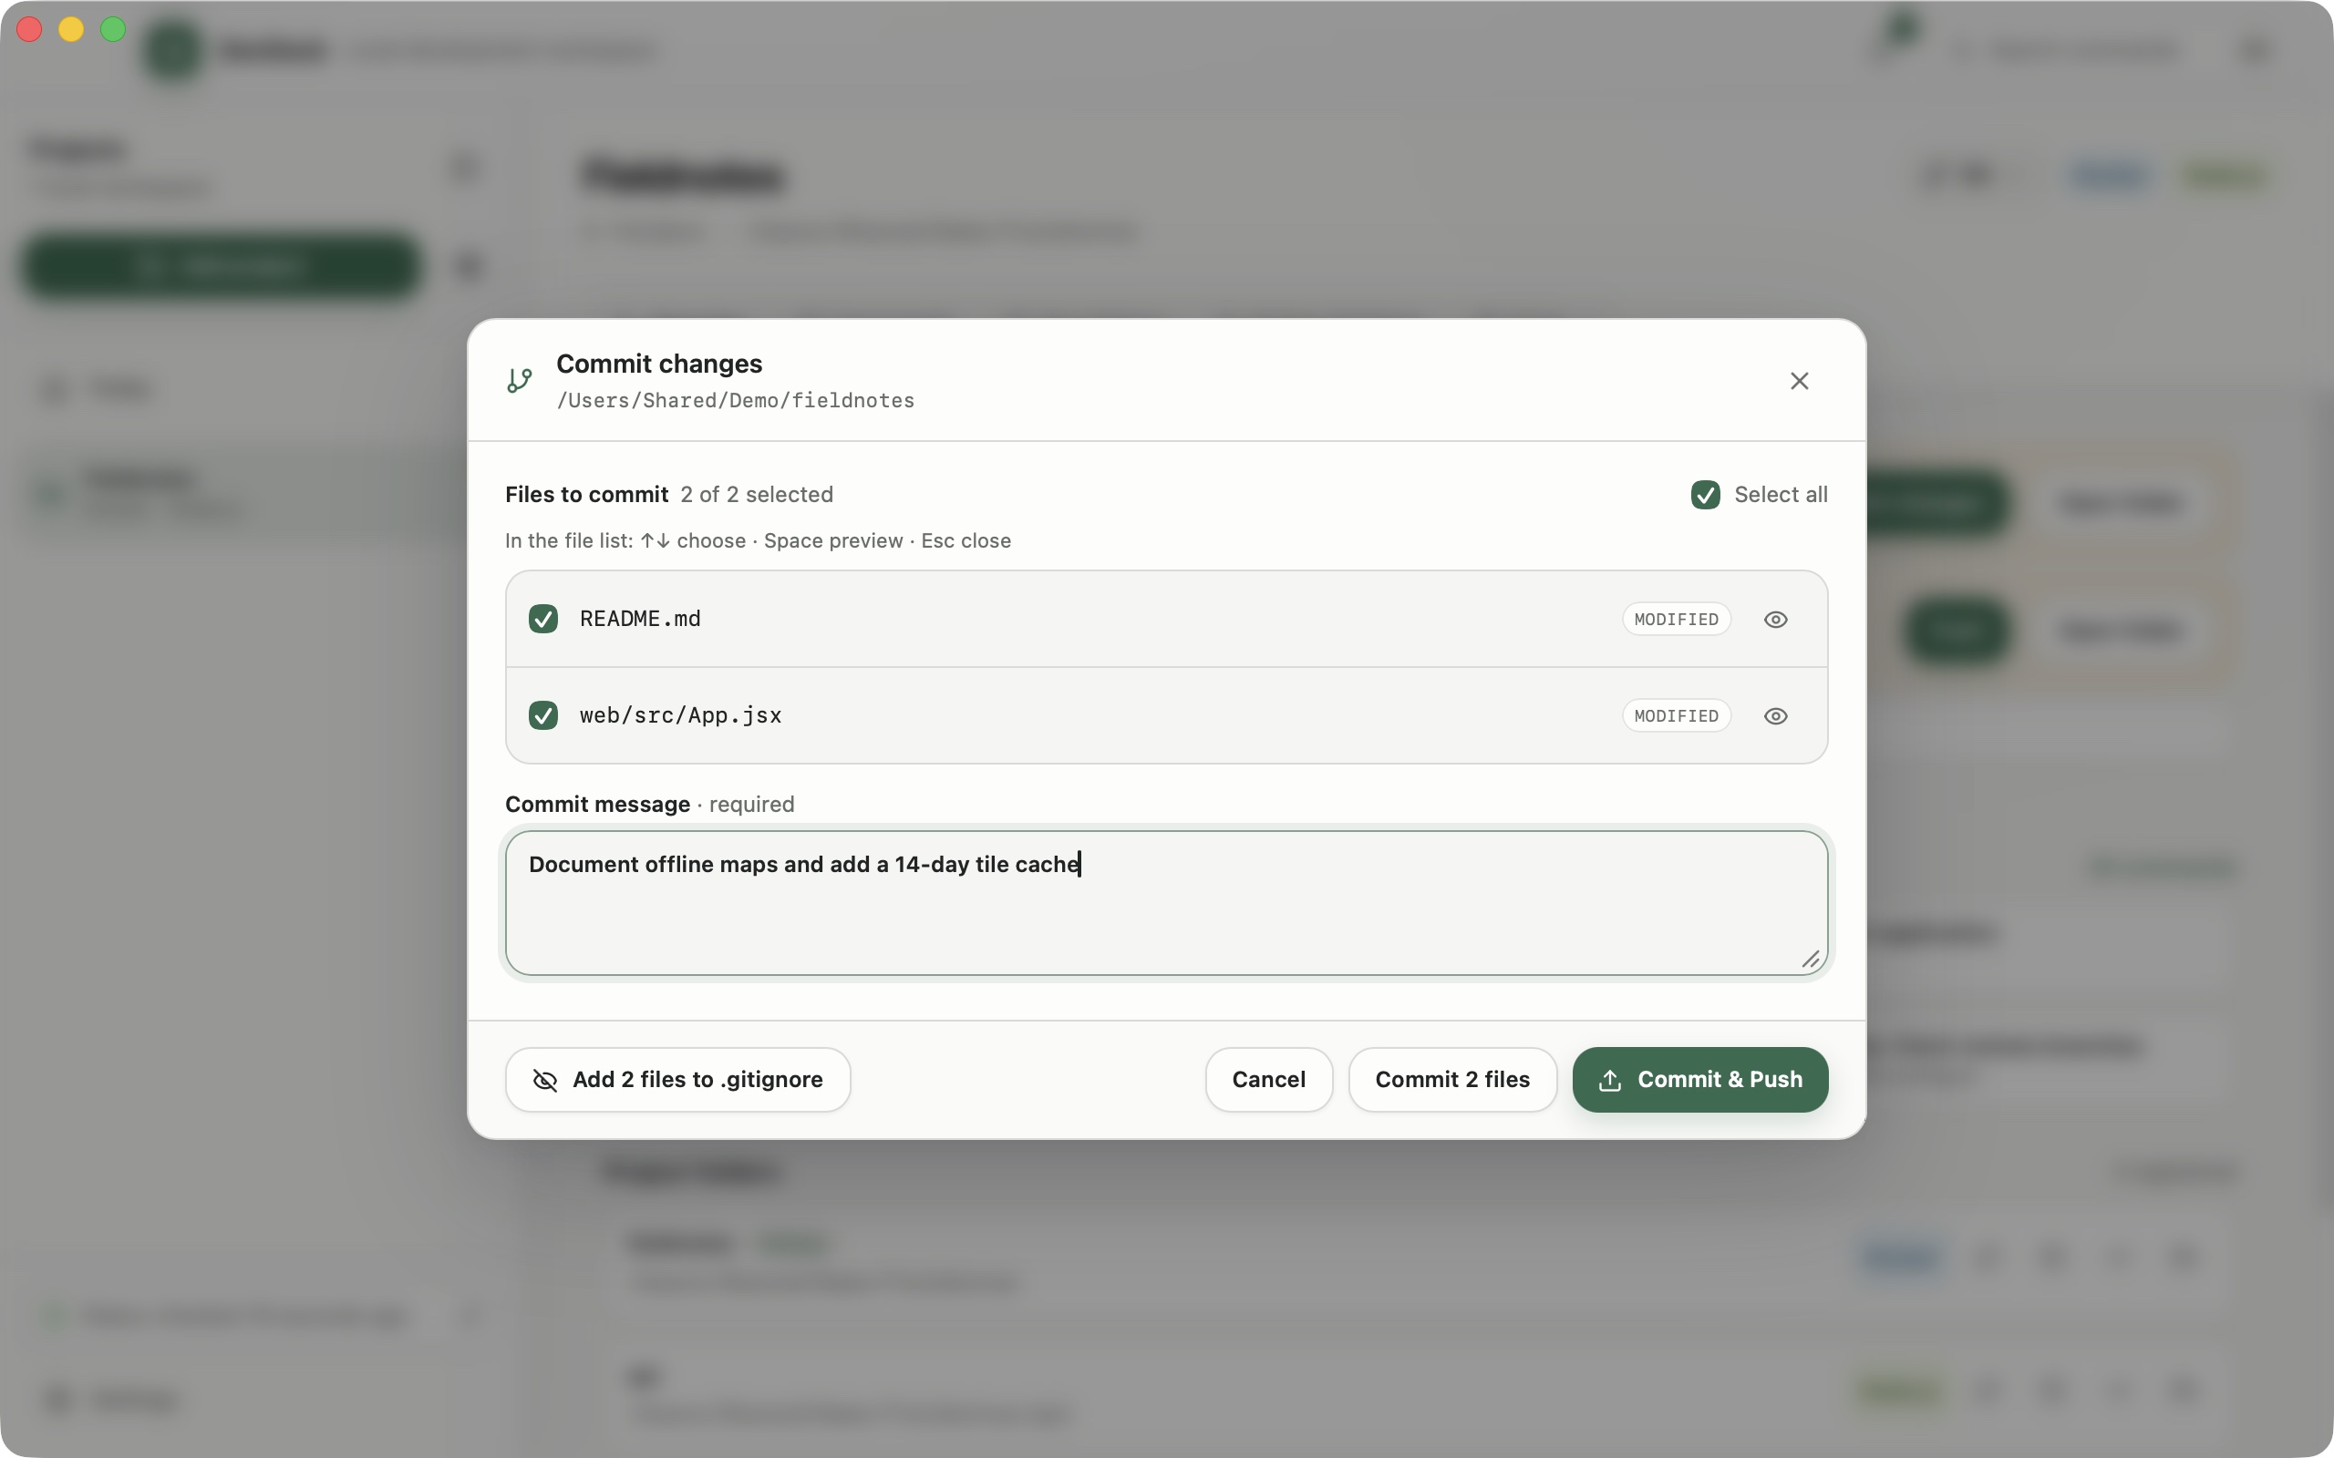Click the Select all label text
Image resolution: width=2334 pixels, height=1458 pixels.
click(x=1781, y=495)
